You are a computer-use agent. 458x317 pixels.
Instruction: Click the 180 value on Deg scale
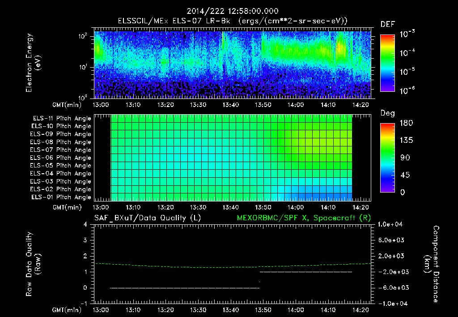(406, 123)
